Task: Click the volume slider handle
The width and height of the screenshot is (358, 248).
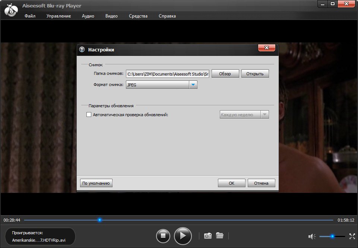Action: (x=332, y=236)
